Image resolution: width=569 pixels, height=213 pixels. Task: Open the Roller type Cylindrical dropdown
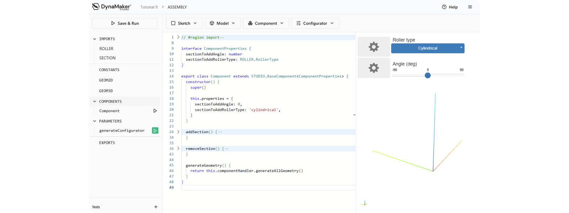[428, 48]
